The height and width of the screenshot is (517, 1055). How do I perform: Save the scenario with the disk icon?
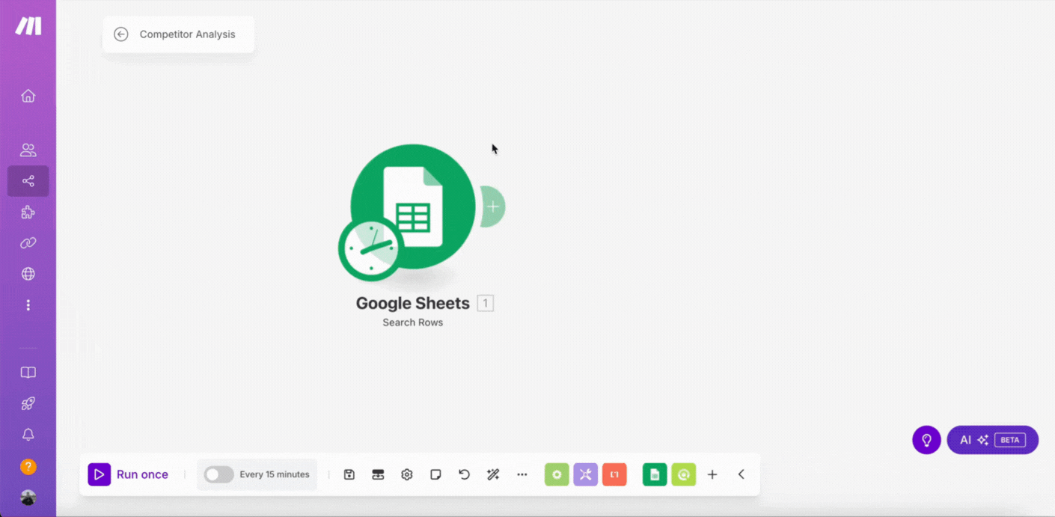coord(349,474)
